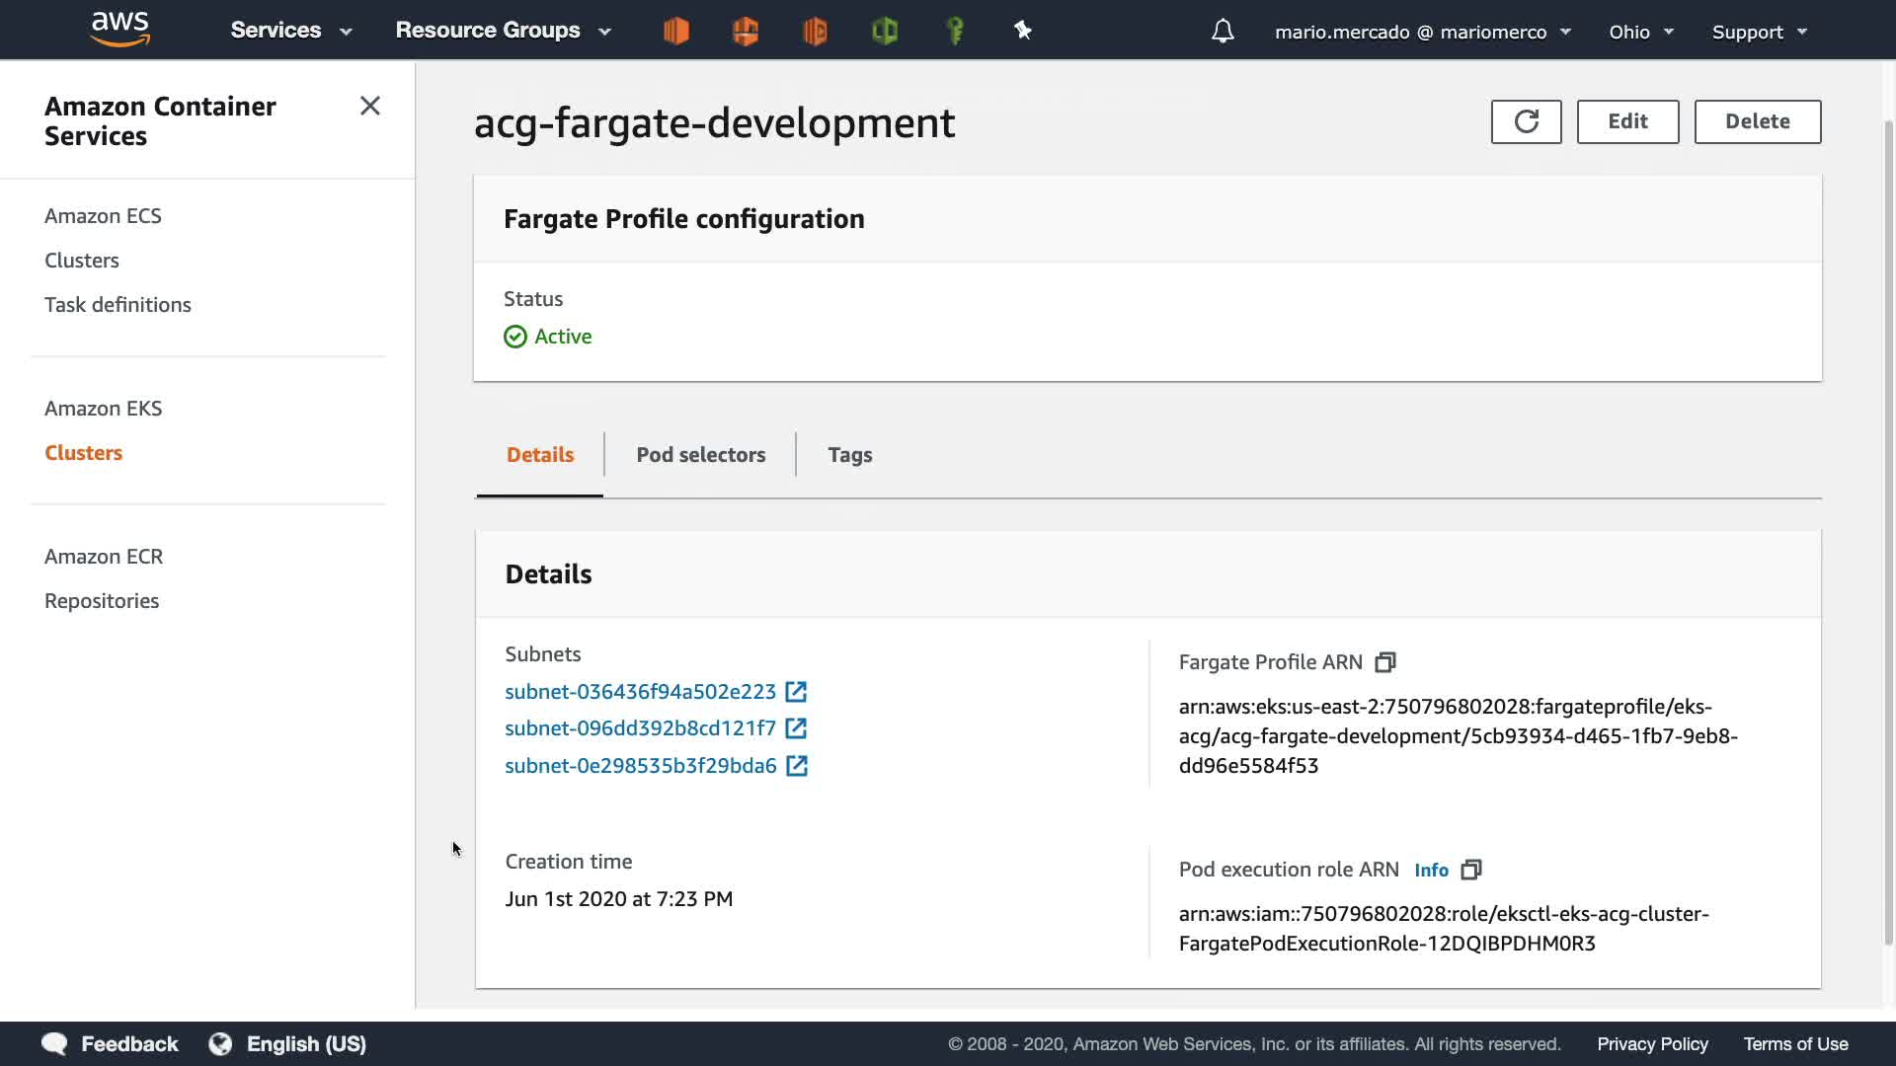The image size is (1896, 1066).
Task: Open the subnet-096dd392b8cd121f7 link
Action: click(x=640, y=728)
